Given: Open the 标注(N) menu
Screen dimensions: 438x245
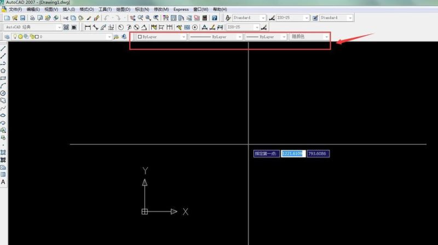Looking at the screenshot, I should pyautogui.click(x=142, y=9).
